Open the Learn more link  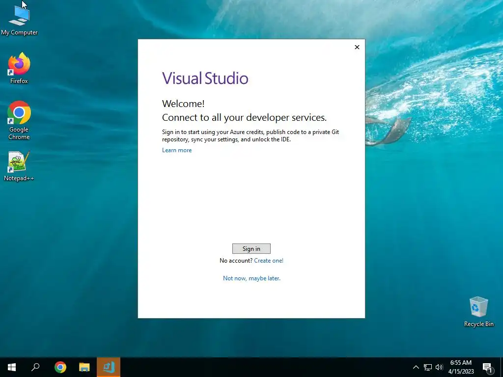click(x=177, y=150)
